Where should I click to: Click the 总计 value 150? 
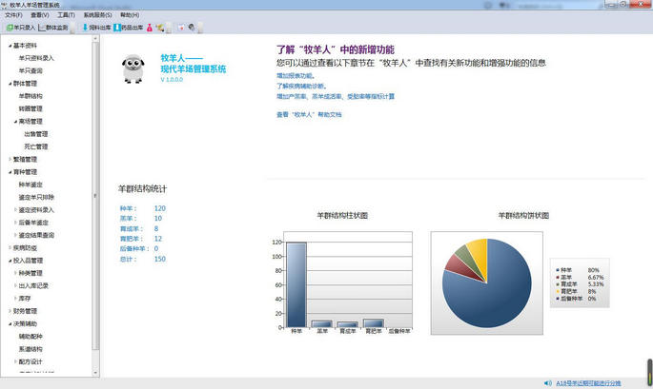[160, 259]
